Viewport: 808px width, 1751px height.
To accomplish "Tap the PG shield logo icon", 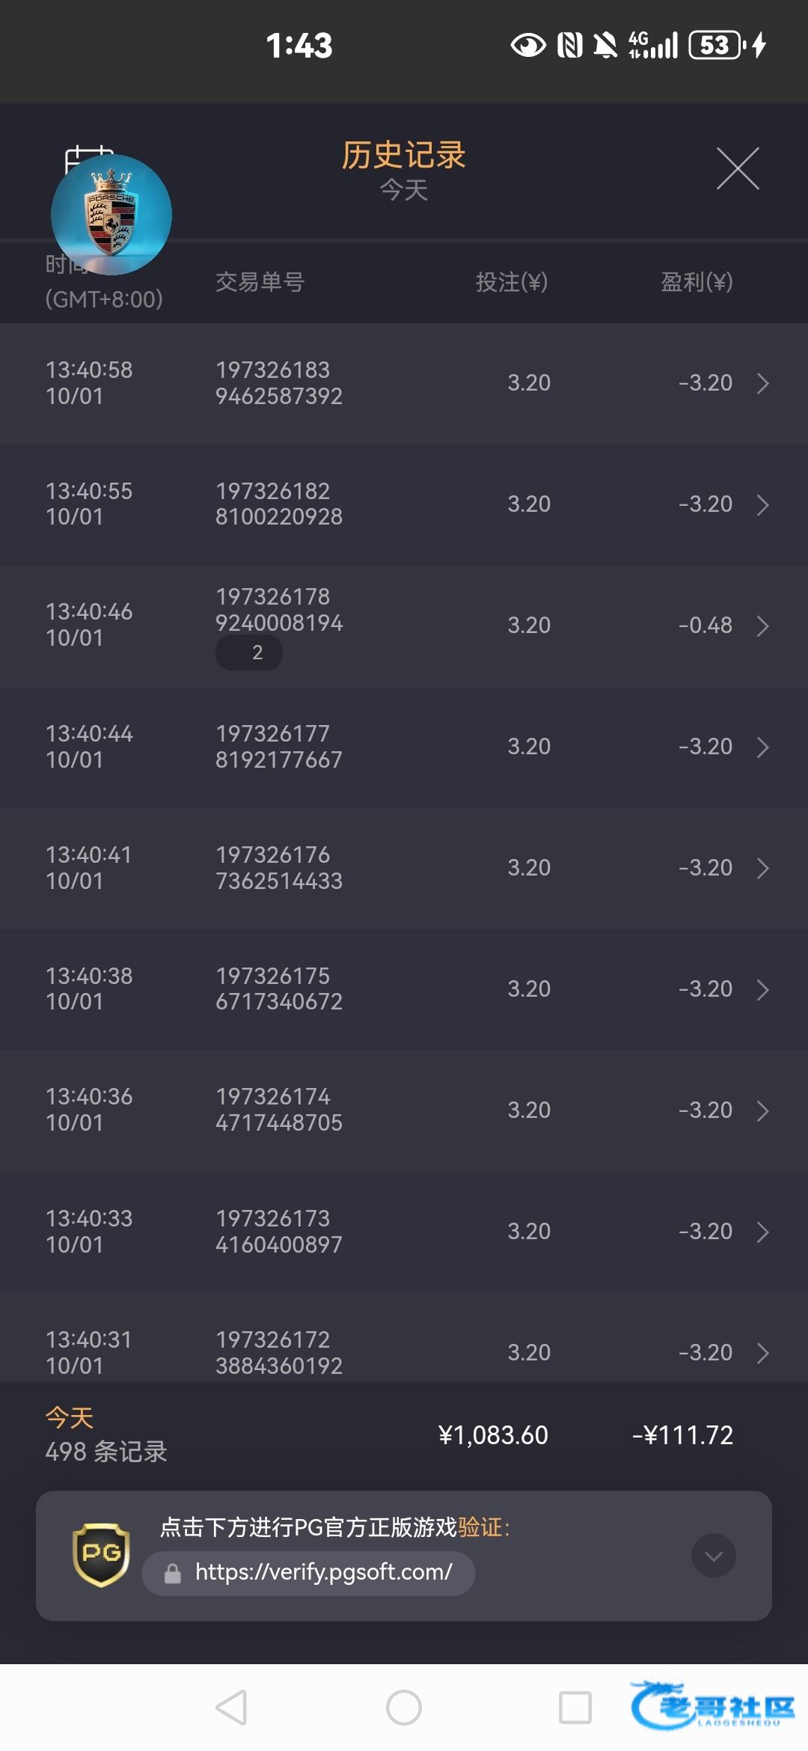I will coord(101,1555).
